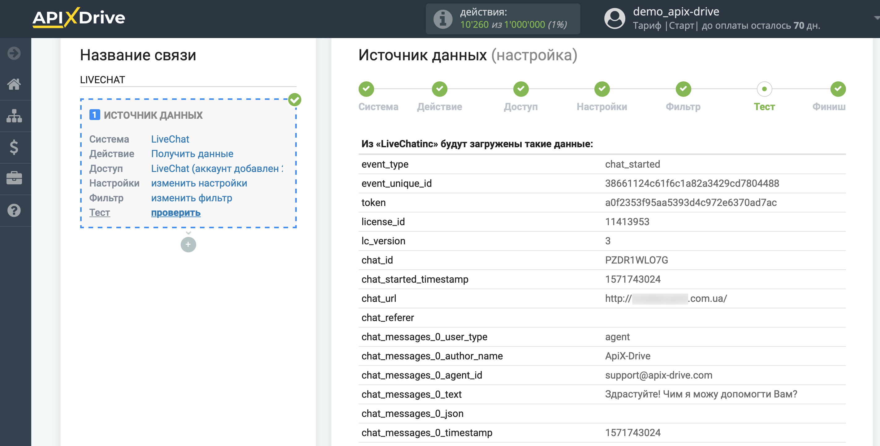Open the home icon in sidebar
The height and width of the screenshot is (446, 880).
pyautogui.click(x=14, y=84)
